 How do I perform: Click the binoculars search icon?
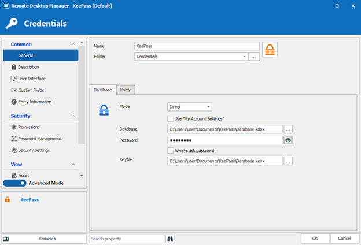pos(170,239)
